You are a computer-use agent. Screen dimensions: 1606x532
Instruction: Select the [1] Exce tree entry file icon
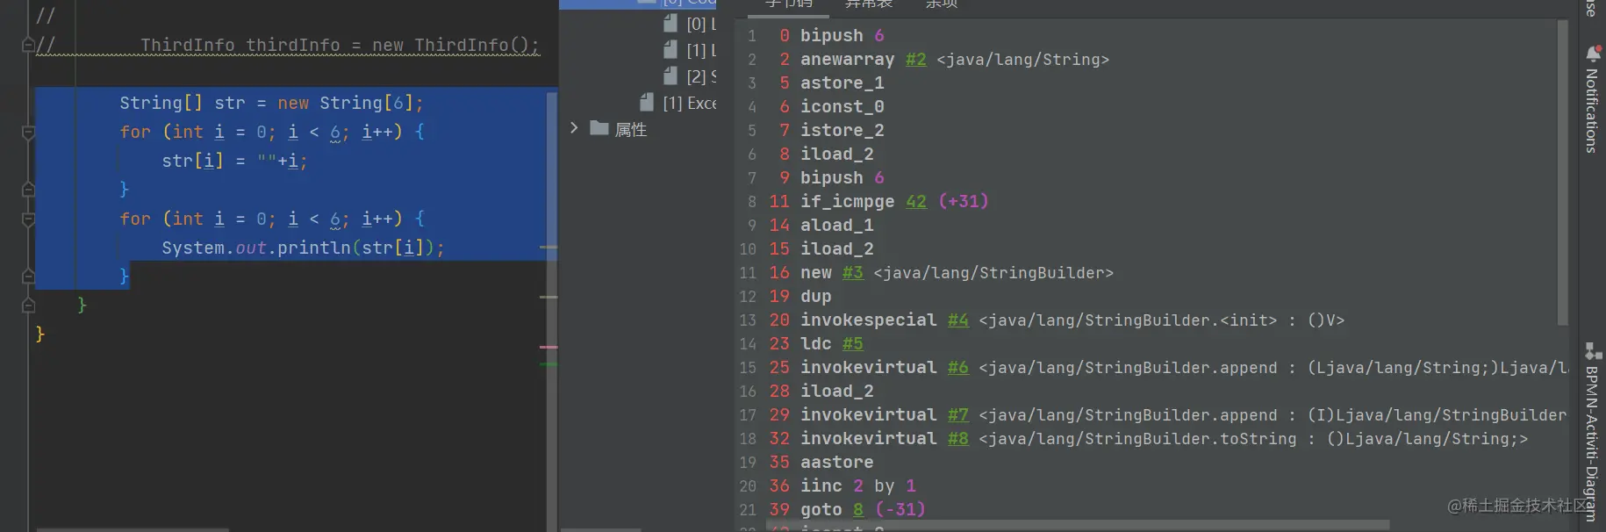[x=647, y=102]
